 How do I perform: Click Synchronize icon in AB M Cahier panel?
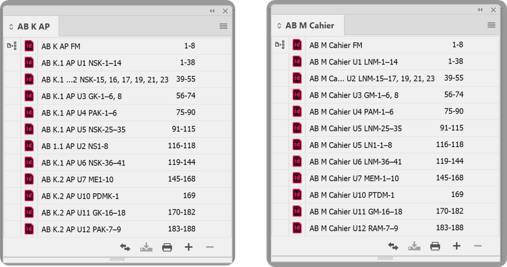click(x=393, y=246)
